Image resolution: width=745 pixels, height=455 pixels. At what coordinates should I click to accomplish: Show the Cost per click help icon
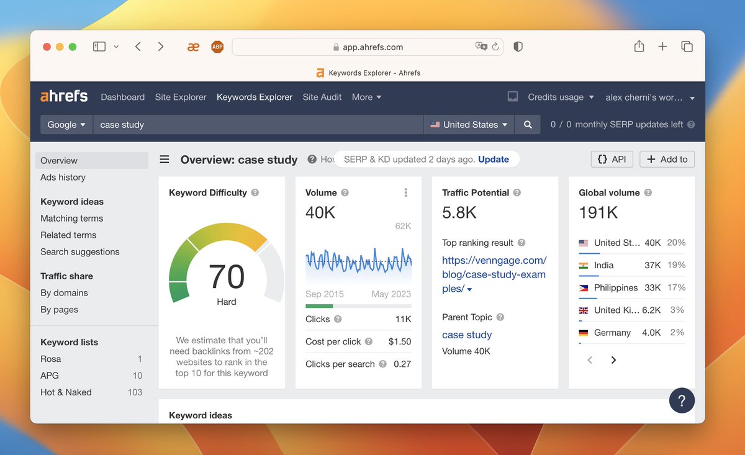(369, 341)
